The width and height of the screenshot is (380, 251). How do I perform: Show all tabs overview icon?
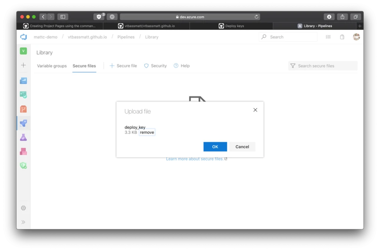(x=356, y=17)
